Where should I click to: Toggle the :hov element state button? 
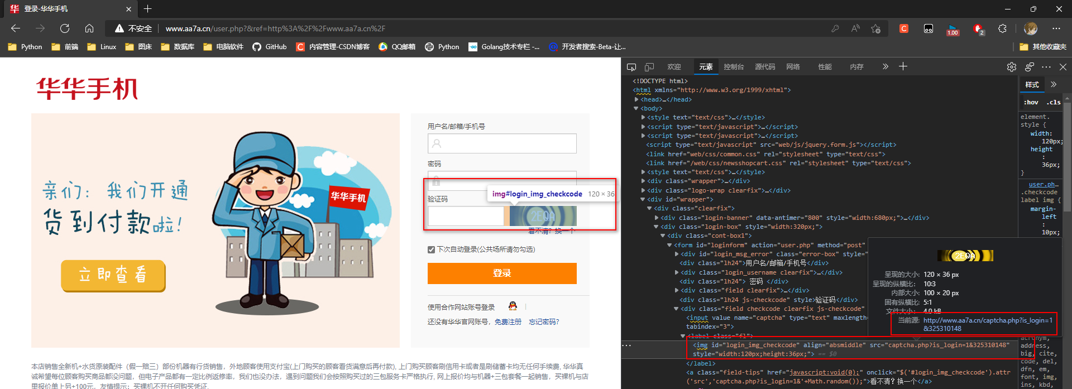pyautogui.click(x=1031, y=102)
